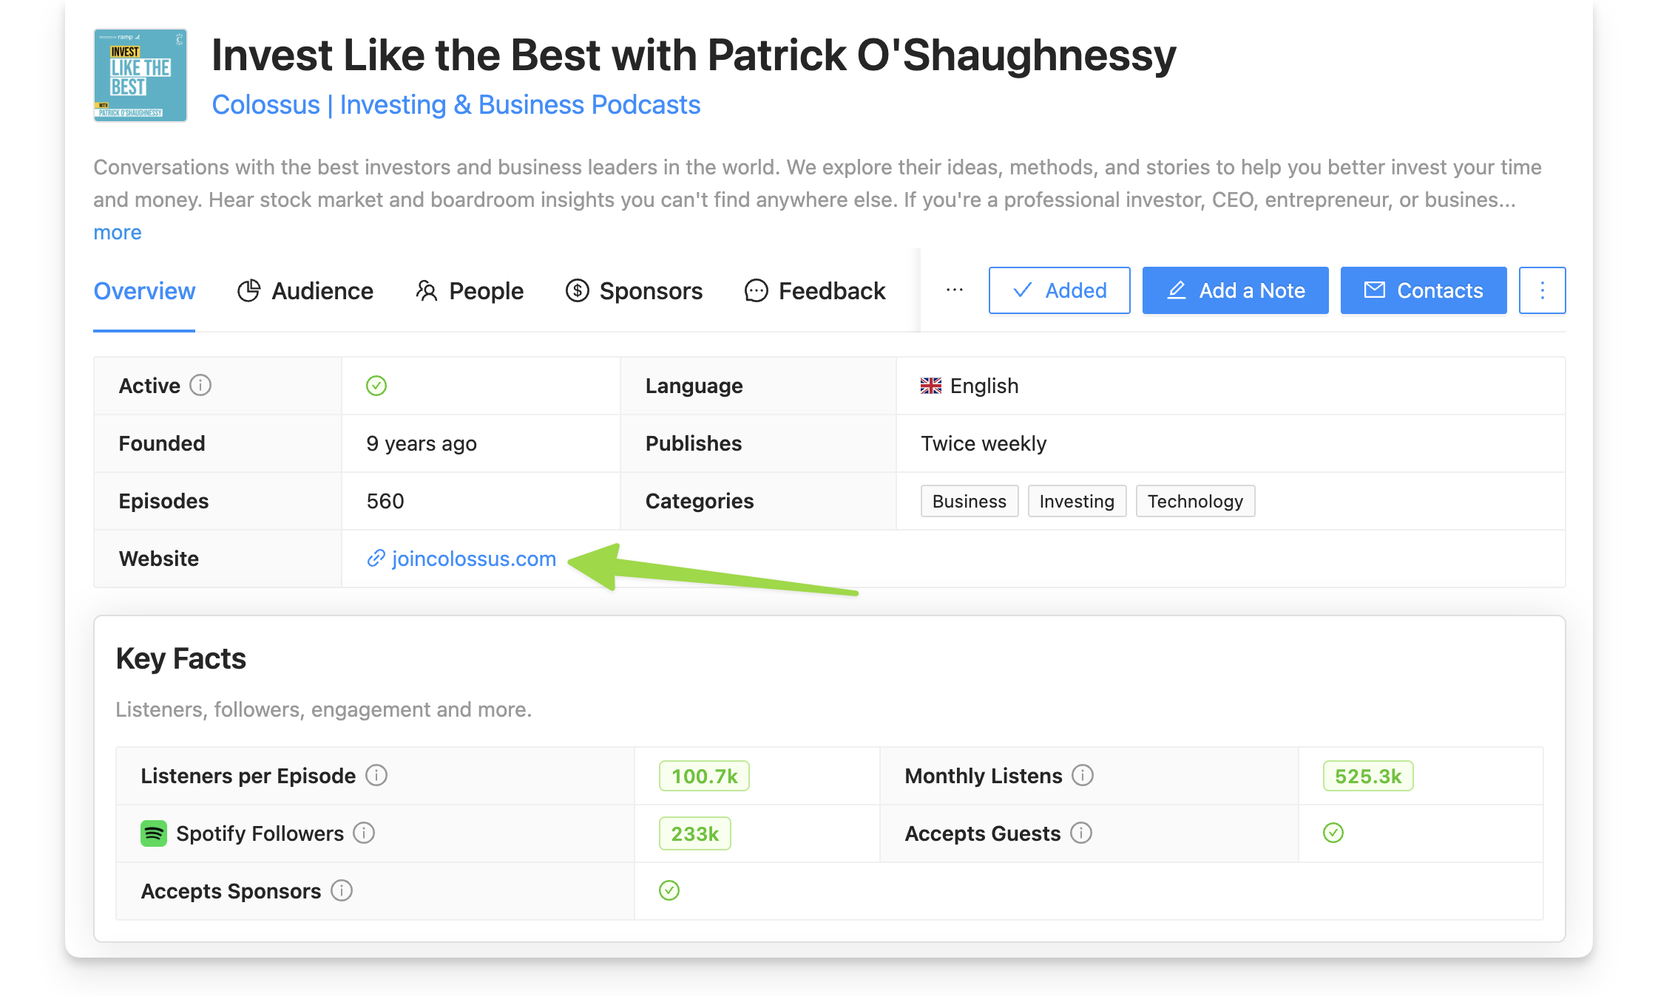The image size is (1658, 996).
Task: Click info icon next to Spotify Followers
Action: [364, 833]
